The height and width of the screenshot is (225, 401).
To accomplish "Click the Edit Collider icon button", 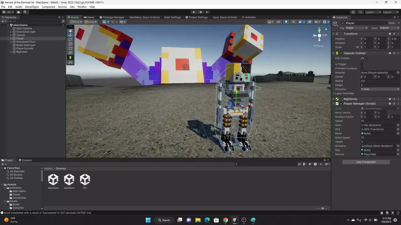I will (363, 58).
